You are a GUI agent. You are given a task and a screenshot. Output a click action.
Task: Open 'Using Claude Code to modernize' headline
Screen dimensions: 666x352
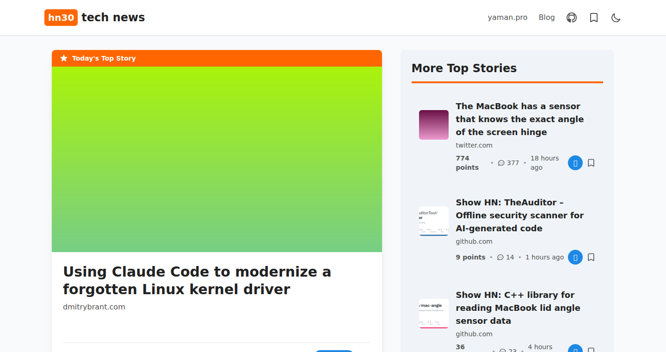[197, 280]
